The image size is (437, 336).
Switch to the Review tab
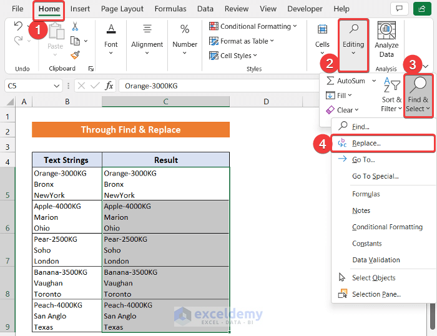coord(237,9)
